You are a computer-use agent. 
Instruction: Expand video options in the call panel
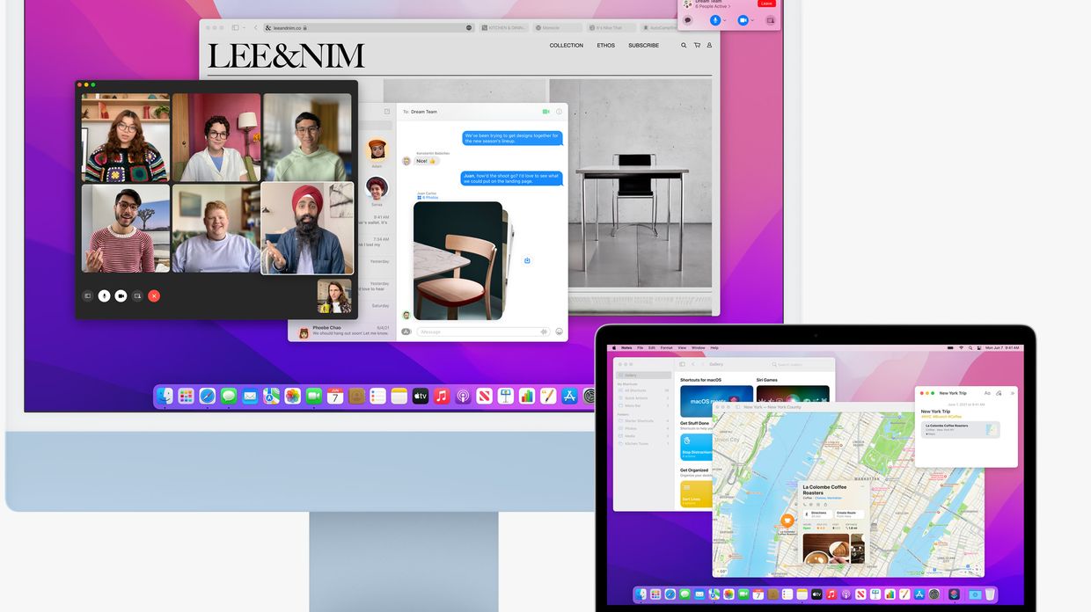pyautogui.click(x=752, y=19)
